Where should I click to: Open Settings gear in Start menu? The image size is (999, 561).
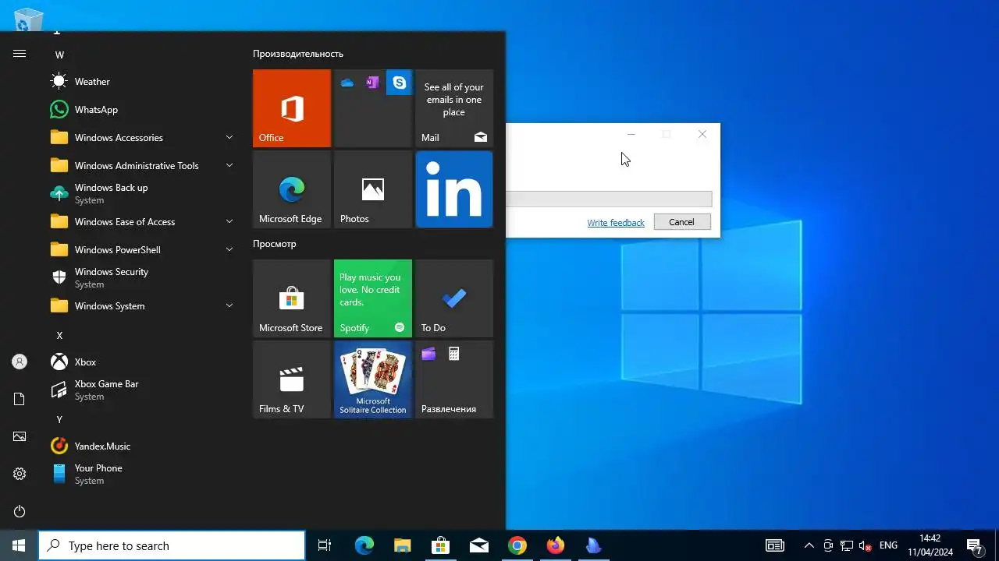tap(20, 474)
